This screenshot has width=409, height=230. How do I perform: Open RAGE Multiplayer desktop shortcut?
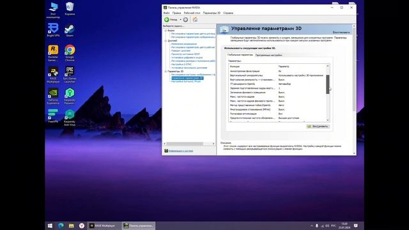53,75
